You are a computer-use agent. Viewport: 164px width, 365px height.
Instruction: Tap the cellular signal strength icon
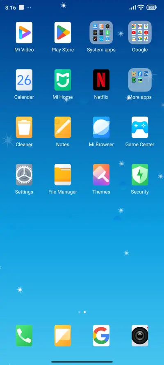[x=132, y=7]
